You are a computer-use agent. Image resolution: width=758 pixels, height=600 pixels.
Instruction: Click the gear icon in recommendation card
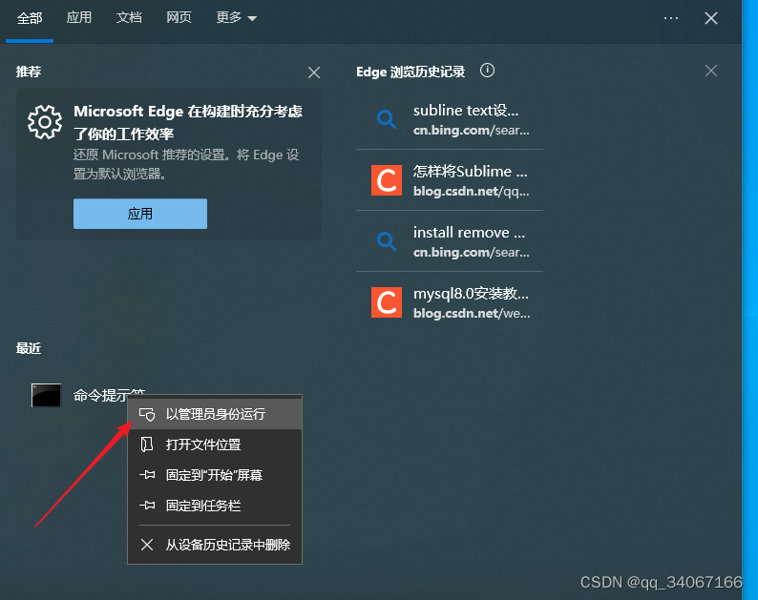coord(45,122)
